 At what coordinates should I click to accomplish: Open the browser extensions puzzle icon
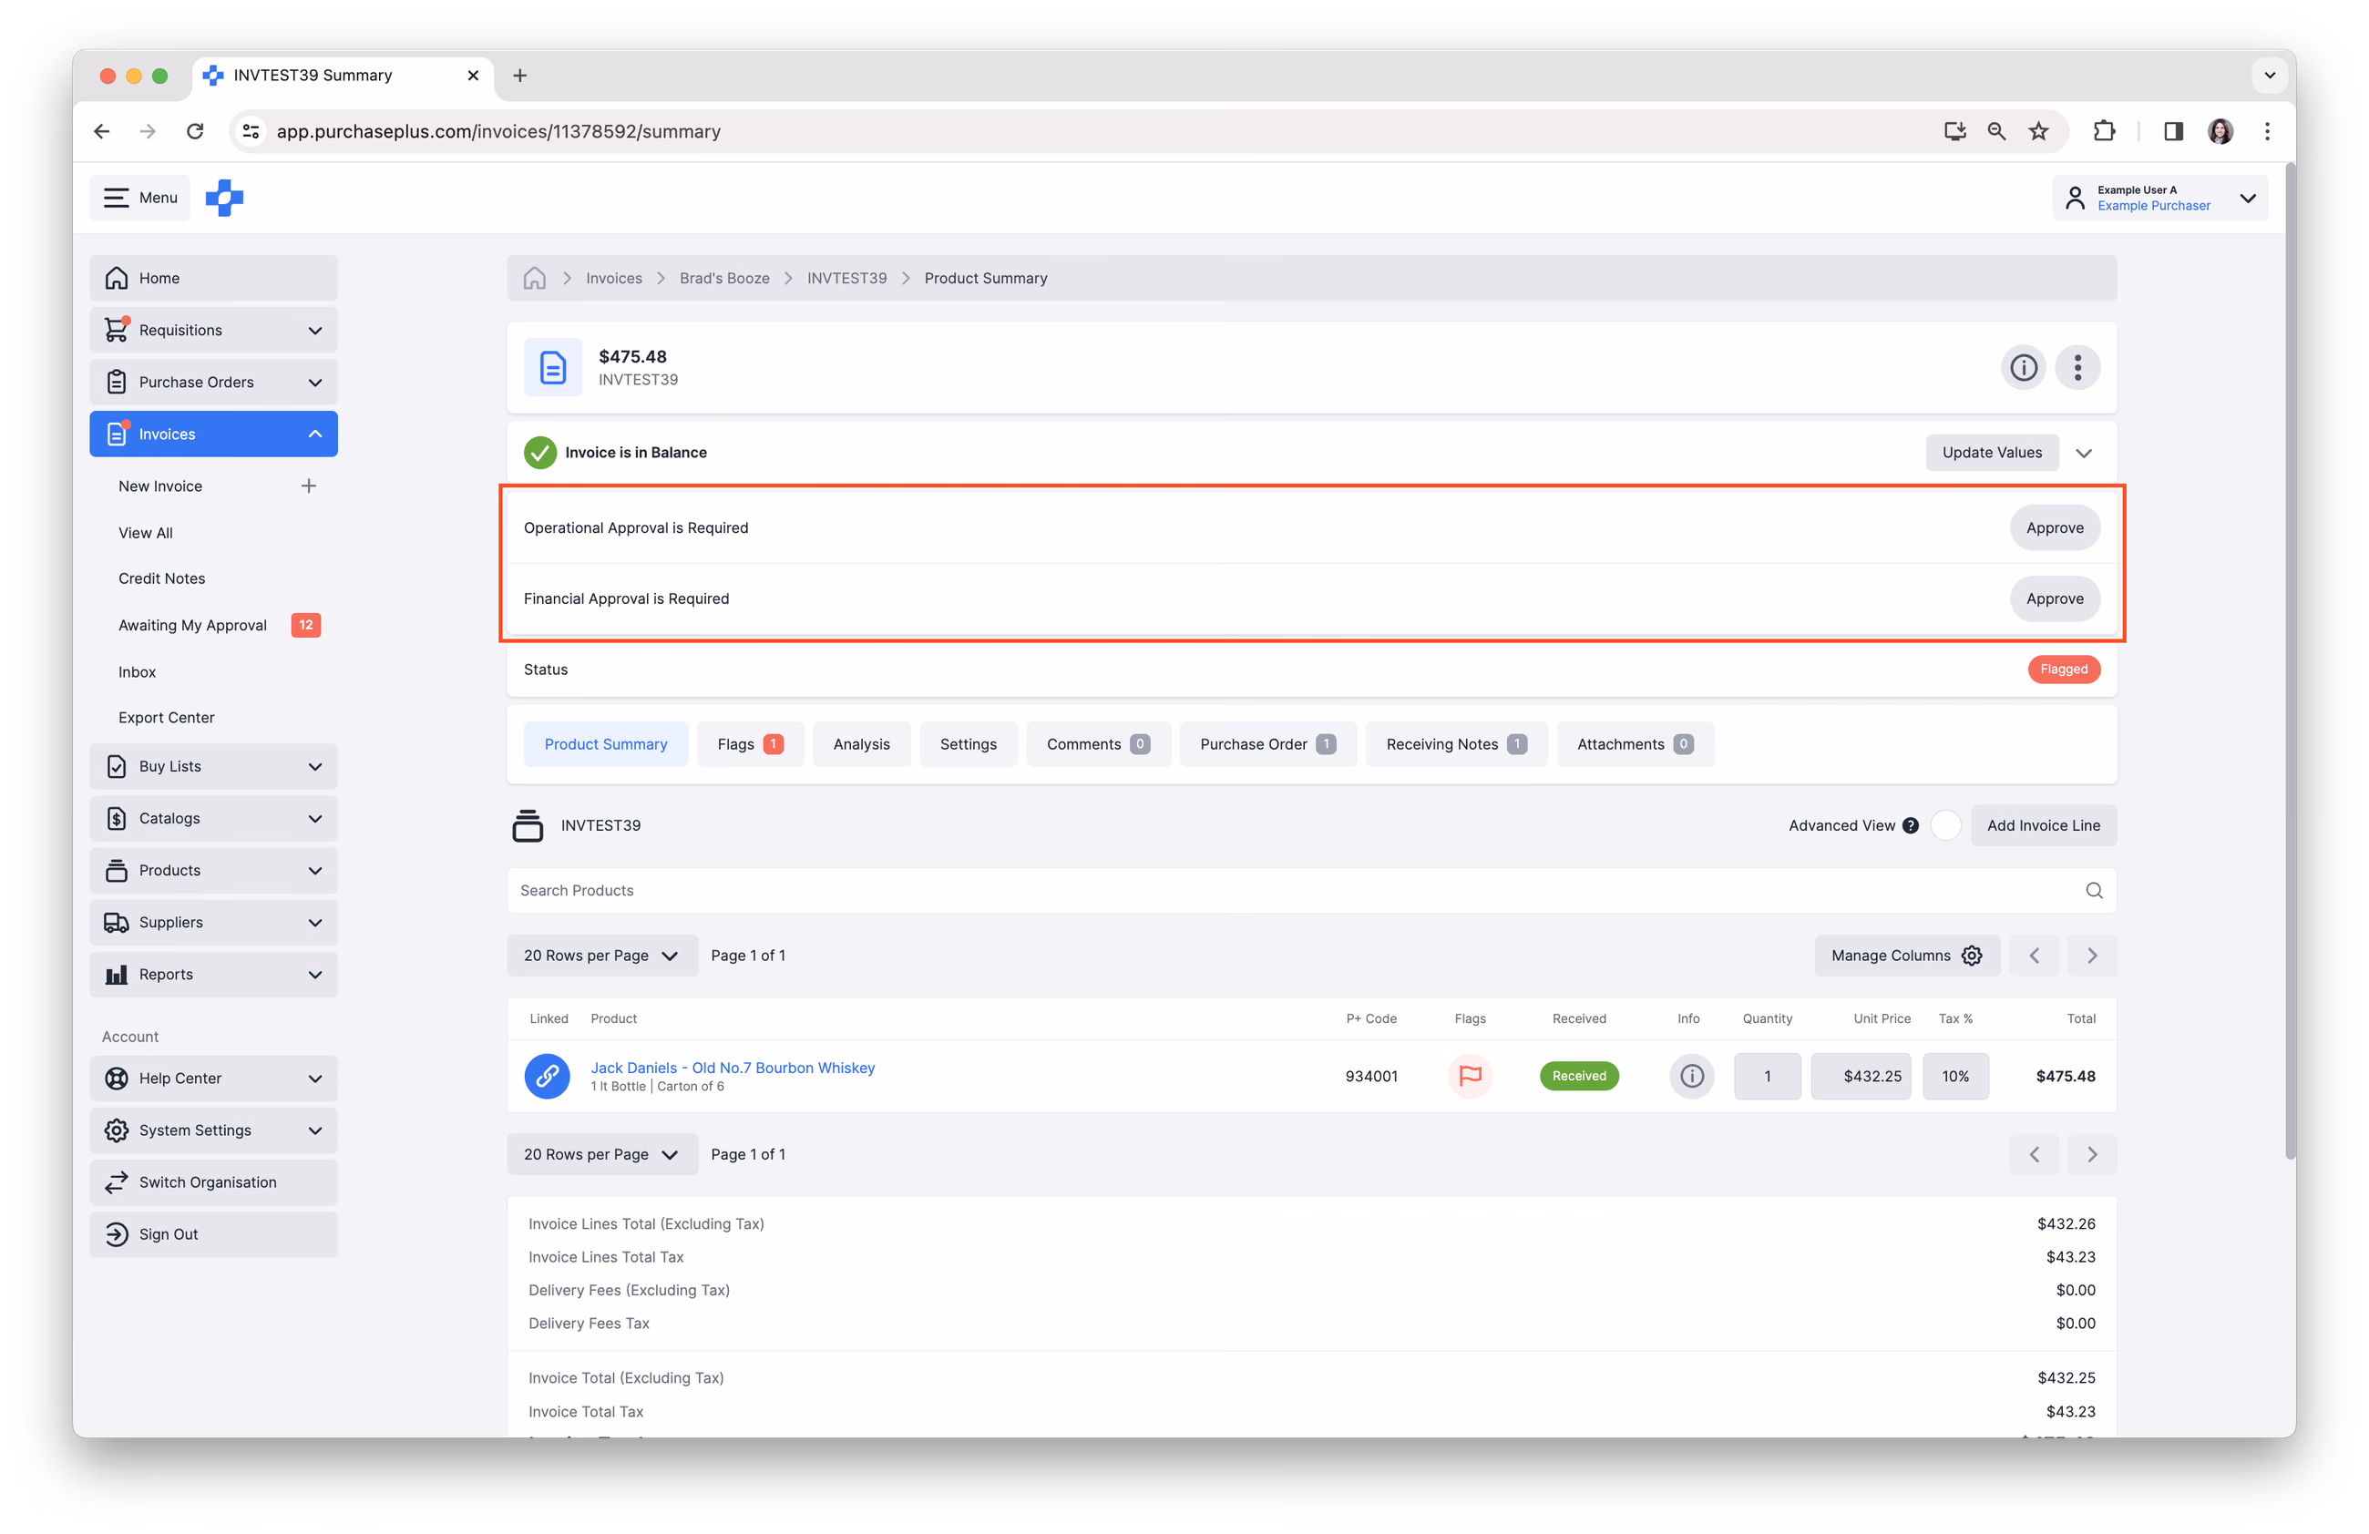[x=2104, y=131]
